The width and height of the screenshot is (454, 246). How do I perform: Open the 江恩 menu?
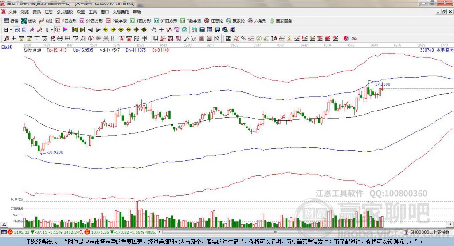click(49, 12)
